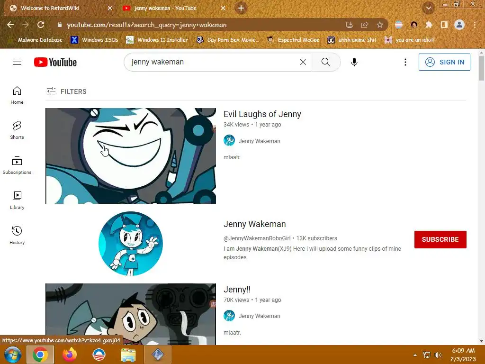This screenshot has width=485, height=364.
Task: Toggle Chrome side panel icon
Action: click(x=444, y=25)
